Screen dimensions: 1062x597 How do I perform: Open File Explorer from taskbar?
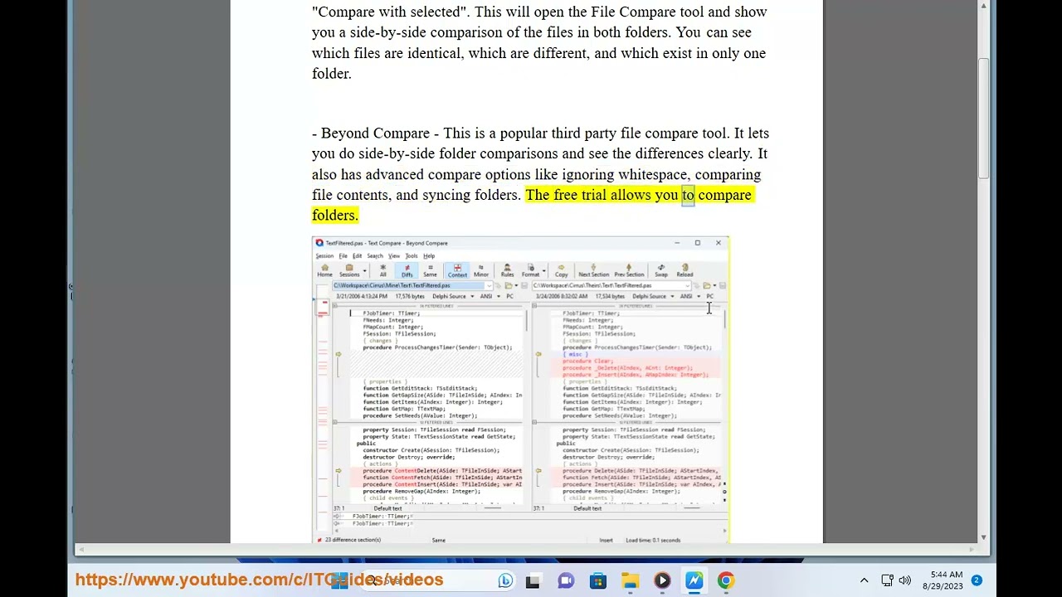pos(631,580)
